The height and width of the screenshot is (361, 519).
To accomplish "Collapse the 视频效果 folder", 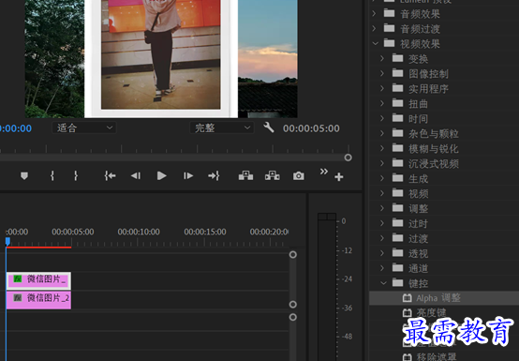I will click(x=376, y=43).
